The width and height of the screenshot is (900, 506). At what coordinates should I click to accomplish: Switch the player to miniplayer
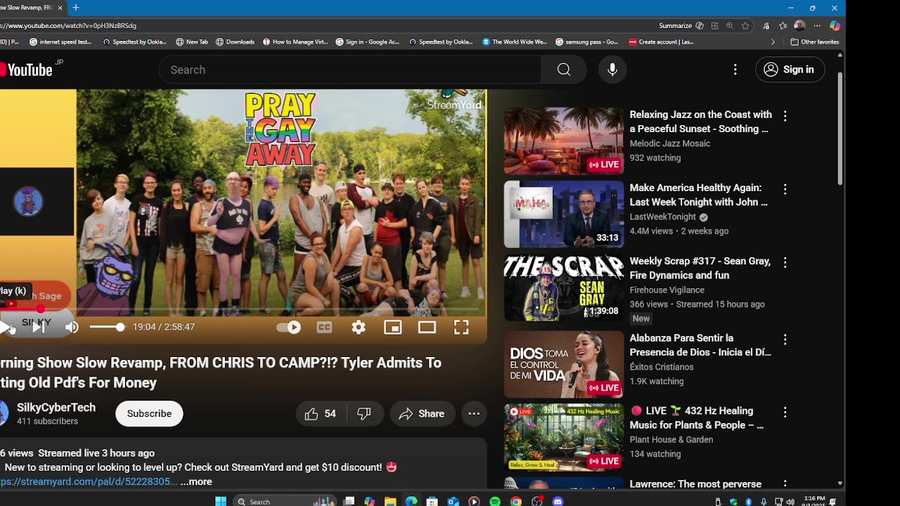click(393, 327)
